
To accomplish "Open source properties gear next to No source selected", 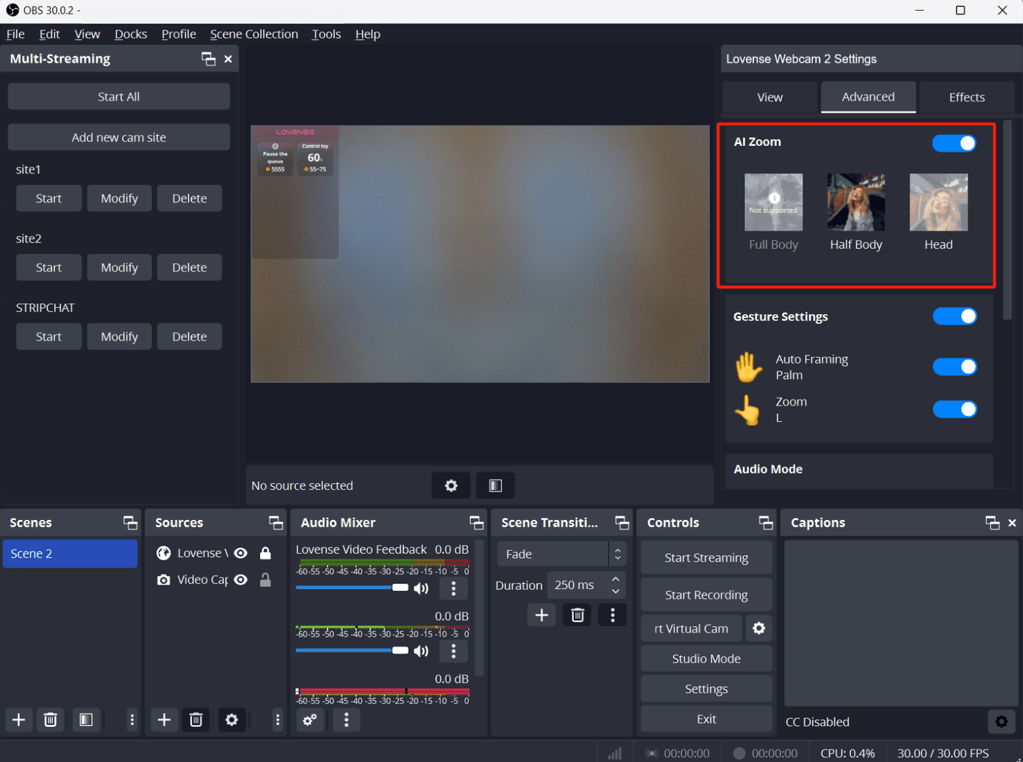I will coord(451,486).
